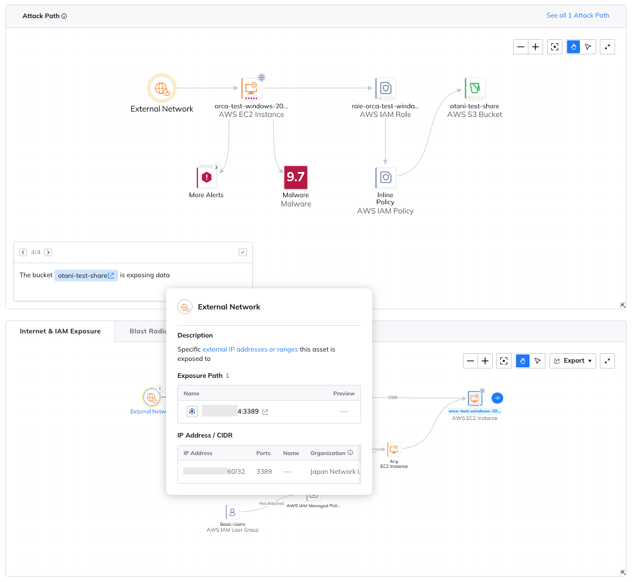Zoom in the Attack Path graph

(535, 47)
